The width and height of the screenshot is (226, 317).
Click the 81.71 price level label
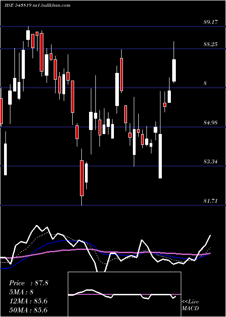click(211, 201)
